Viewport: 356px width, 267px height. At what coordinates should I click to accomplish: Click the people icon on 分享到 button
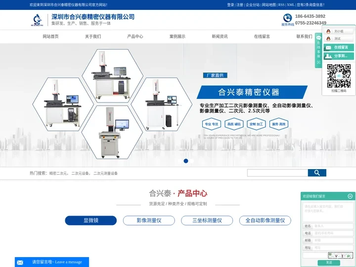(328, 56)
